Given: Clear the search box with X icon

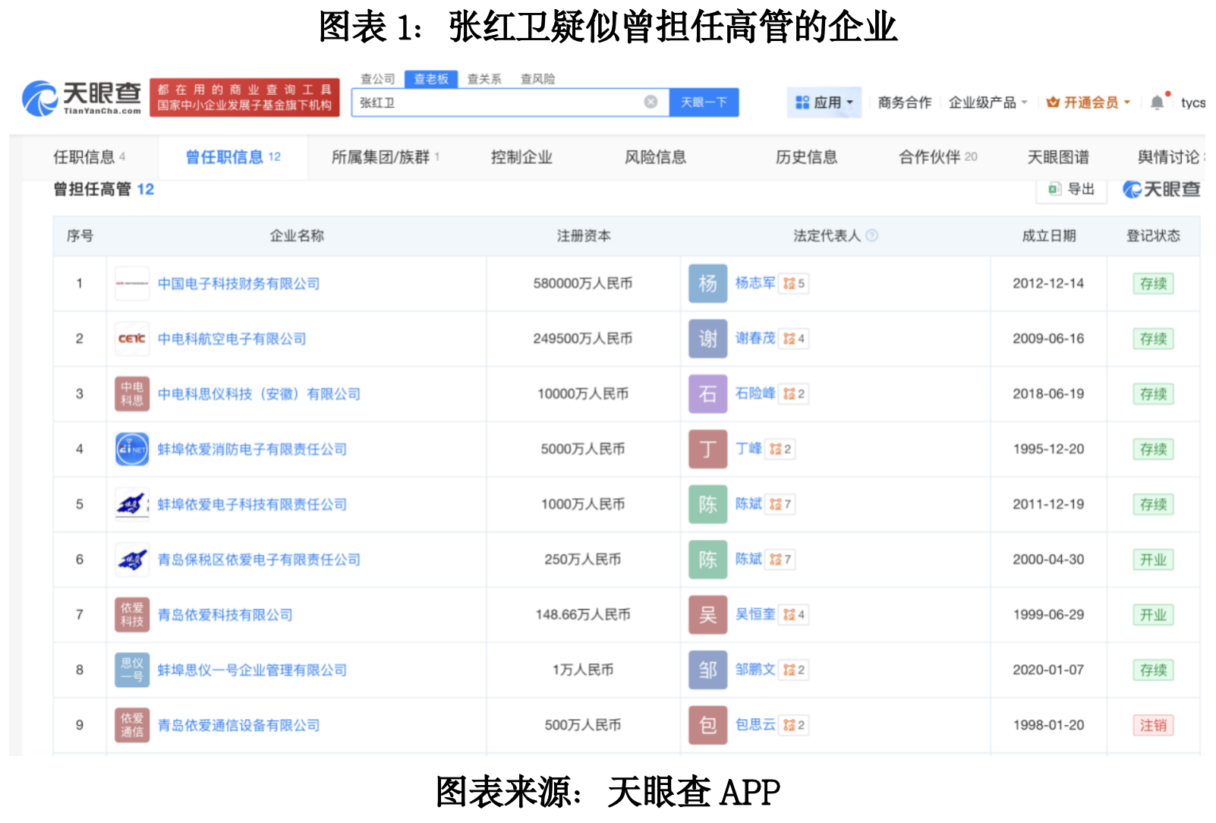Looking at the screenshot, I should pos(651,102).
